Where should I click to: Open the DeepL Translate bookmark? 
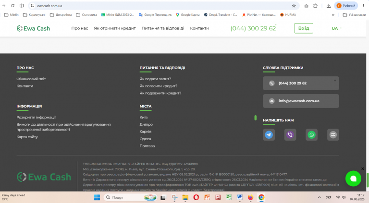[x=221, y=14]
